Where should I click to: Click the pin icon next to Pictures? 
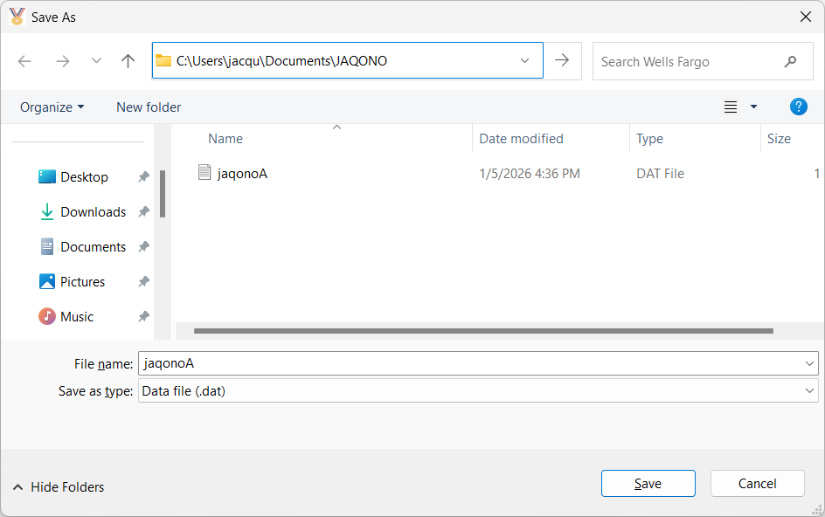[143, 281]
